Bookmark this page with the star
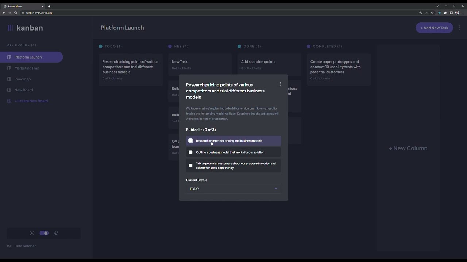467x262 pixels. tap(432, 13)
